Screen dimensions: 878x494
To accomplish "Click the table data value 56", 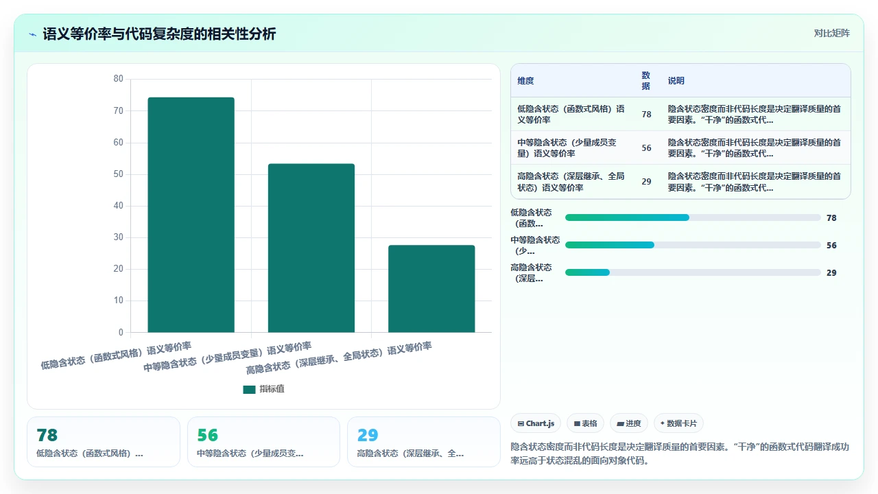I will pos(646,148).
